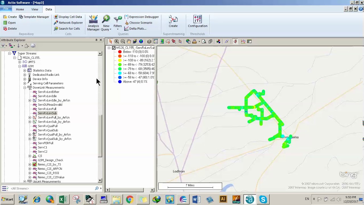The height and width of the screenshot is (205, 364).
Task: Open the Expression Debugger
Action: [142, 17]
